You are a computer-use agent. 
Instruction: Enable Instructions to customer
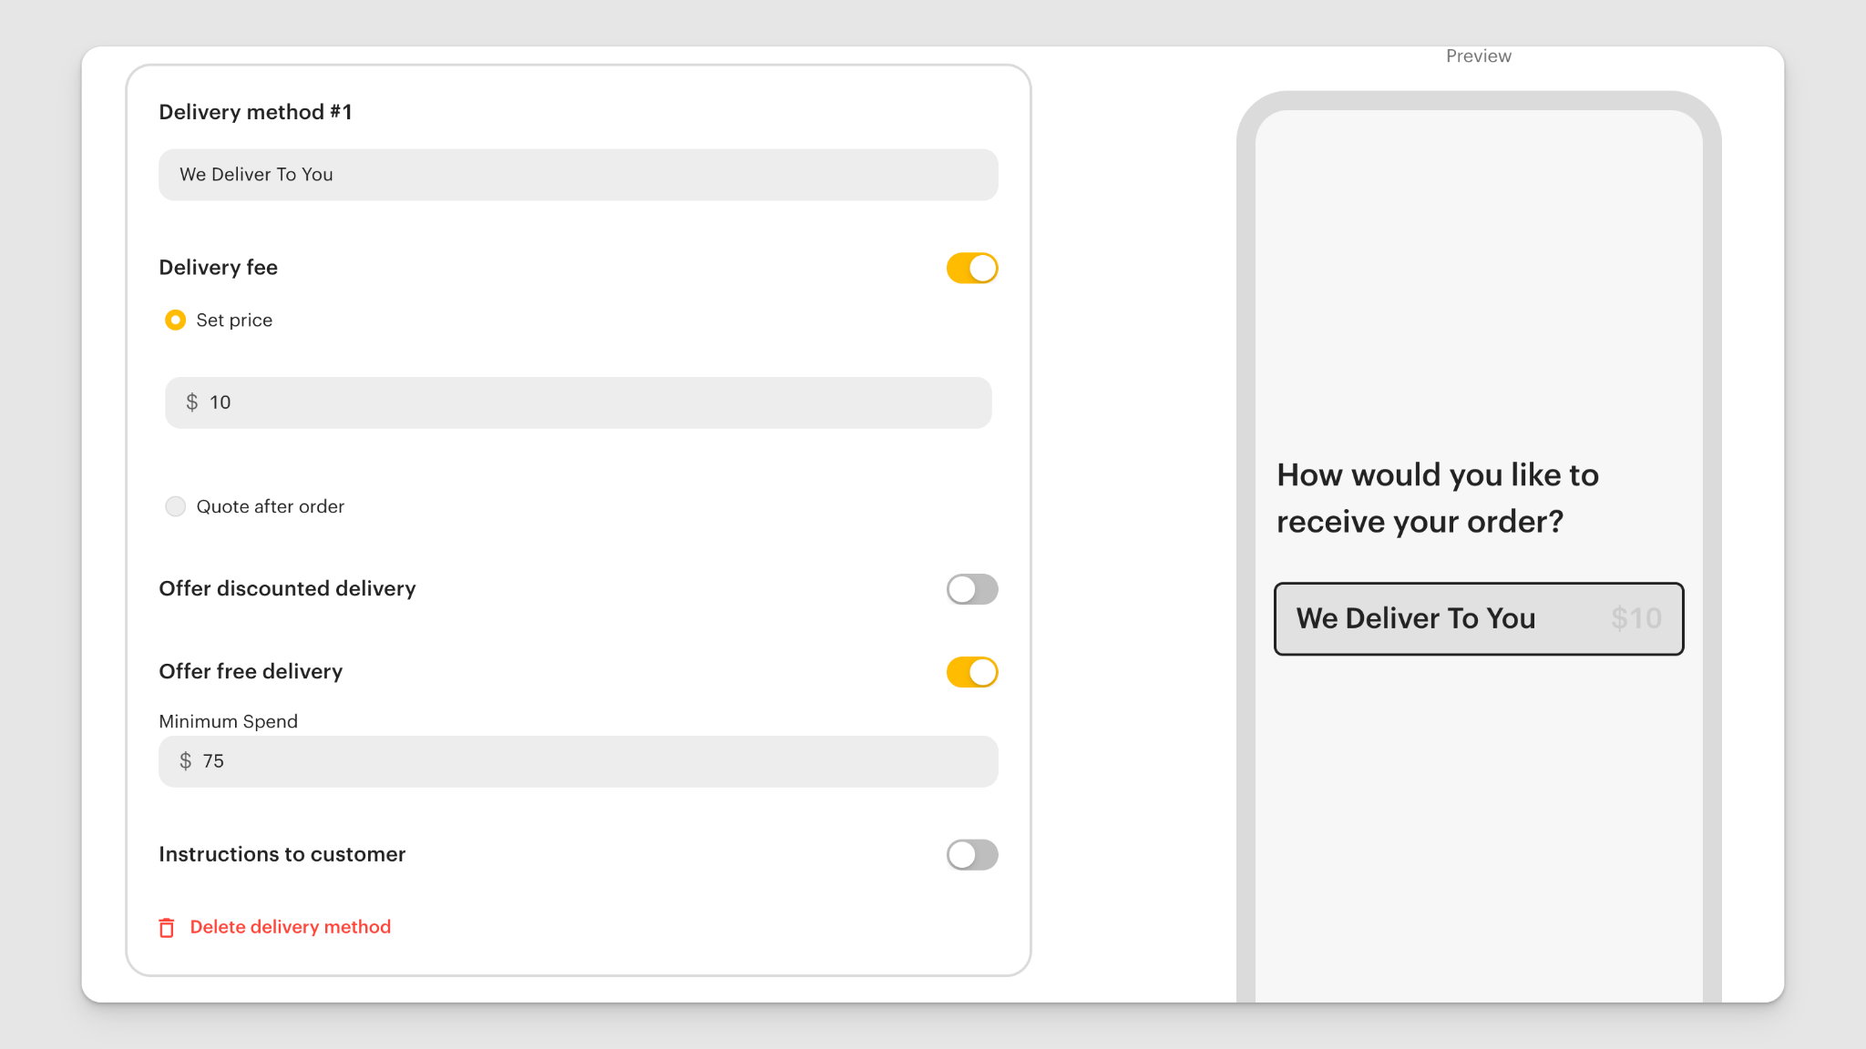point(971,854)
